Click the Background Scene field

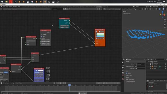(x=140, y=66)
